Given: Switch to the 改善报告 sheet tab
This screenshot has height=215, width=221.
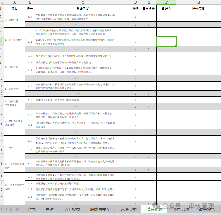Looking at the screenshot, I should [x=207, y=209].
